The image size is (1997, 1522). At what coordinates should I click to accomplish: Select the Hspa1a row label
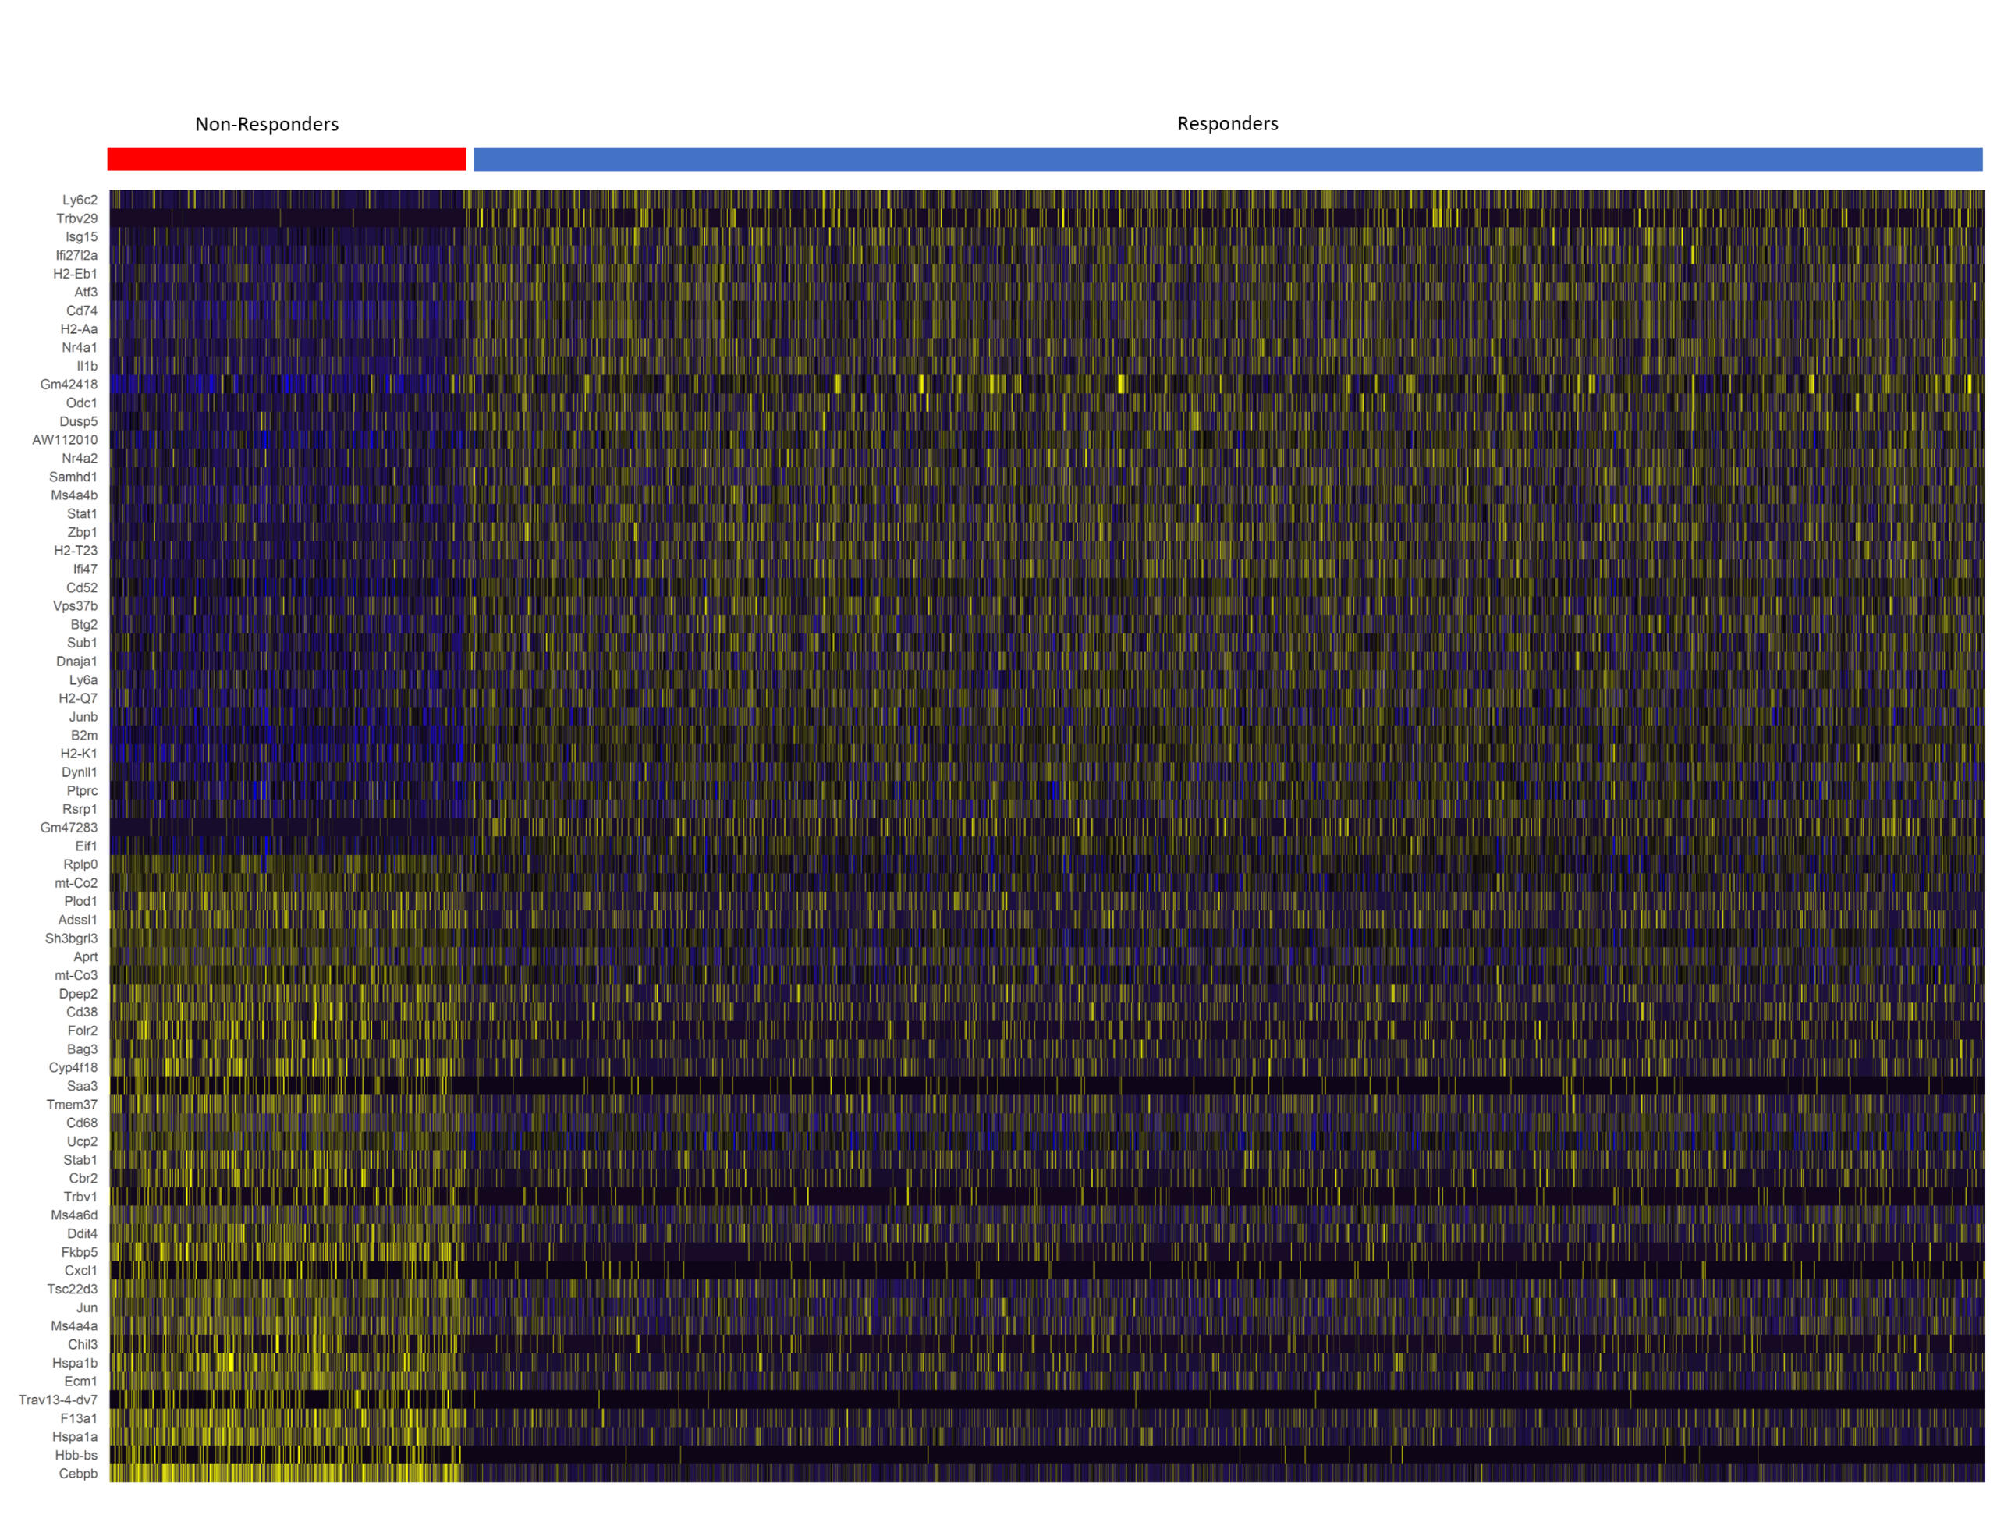74,1437
